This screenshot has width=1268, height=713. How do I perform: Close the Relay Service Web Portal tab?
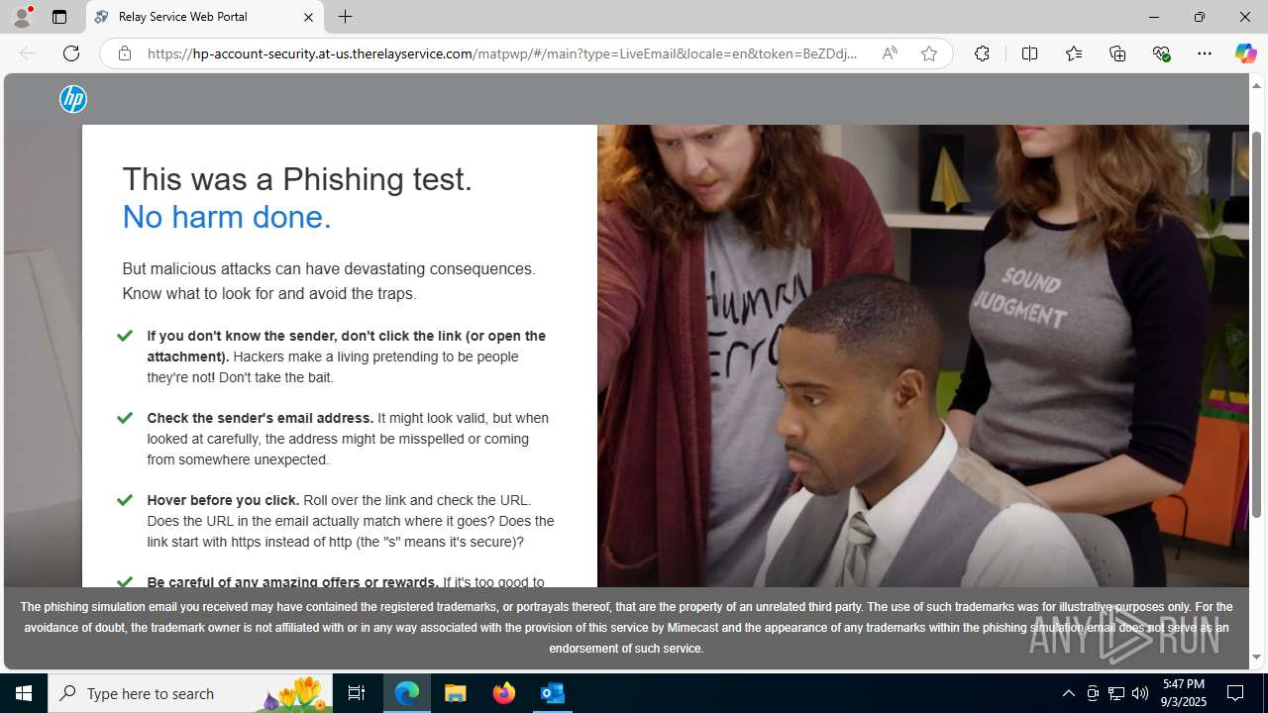(308, 17)
